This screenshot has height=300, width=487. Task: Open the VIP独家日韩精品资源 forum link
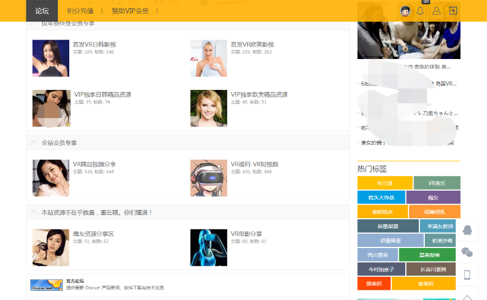click(102, 95)
